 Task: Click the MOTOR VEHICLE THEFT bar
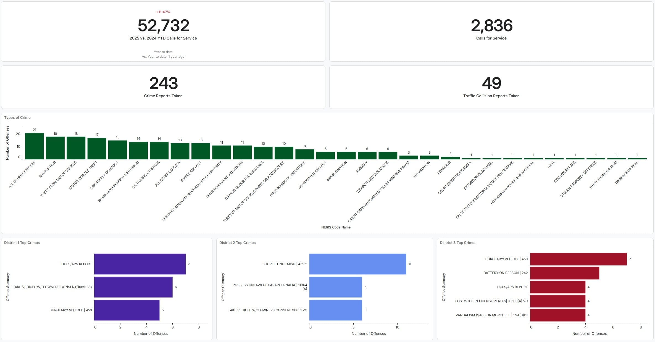pyautogui.click(x=97, y=149)
